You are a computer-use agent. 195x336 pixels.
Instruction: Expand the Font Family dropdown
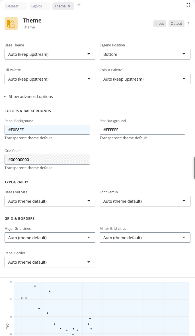click(x=145, y=201)
